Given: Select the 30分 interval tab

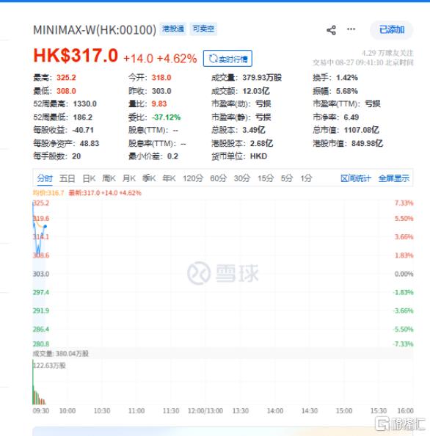Looking at the screenshot, I should tap(242, 178).
